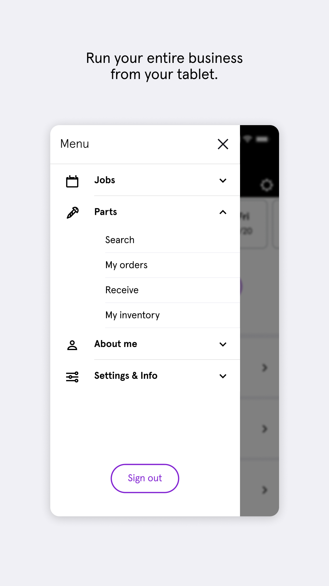Click the Settings & Info sliders icon
This screenshot has width=329, height=586.
(72, 377)
